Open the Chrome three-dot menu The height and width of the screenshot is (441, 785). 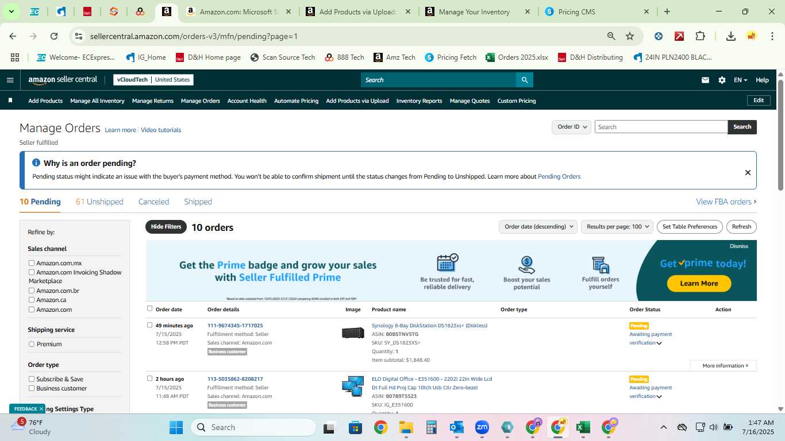pyautogui.click(x=771, y=36)
